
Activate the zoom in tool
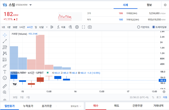click(x=5, y=92)
